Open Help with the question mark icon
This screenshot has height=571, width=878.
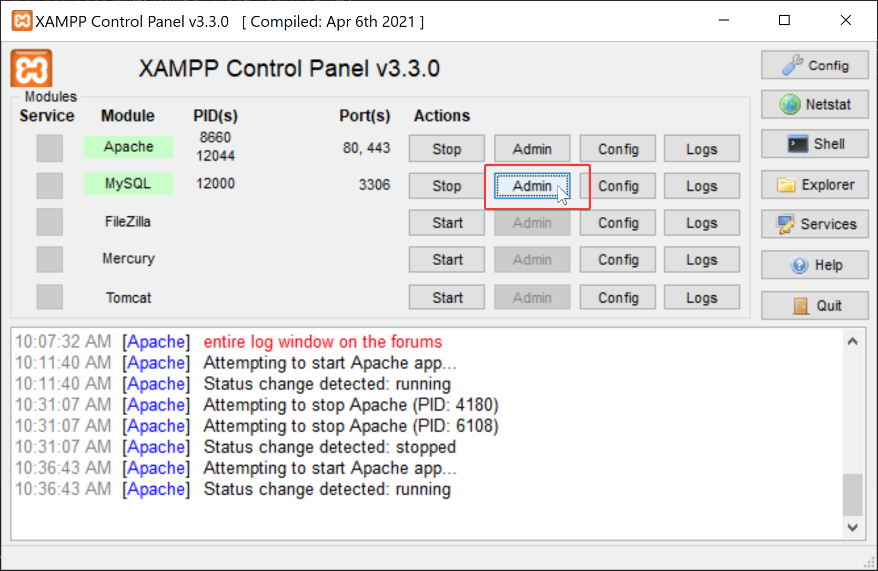coord(814,265)
